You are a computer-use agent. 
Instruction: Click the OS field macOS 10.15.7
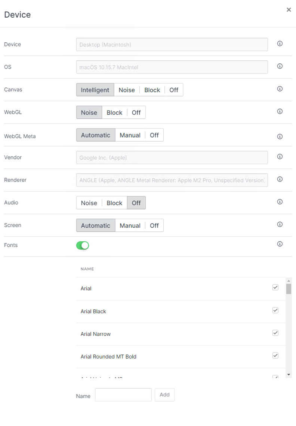(x=172, y=67)
